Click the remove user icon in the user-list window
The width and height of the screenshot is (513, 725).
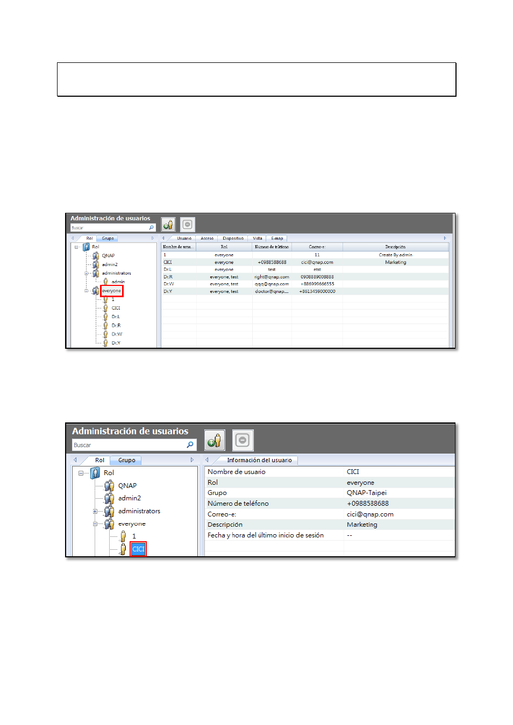point(187,225)
